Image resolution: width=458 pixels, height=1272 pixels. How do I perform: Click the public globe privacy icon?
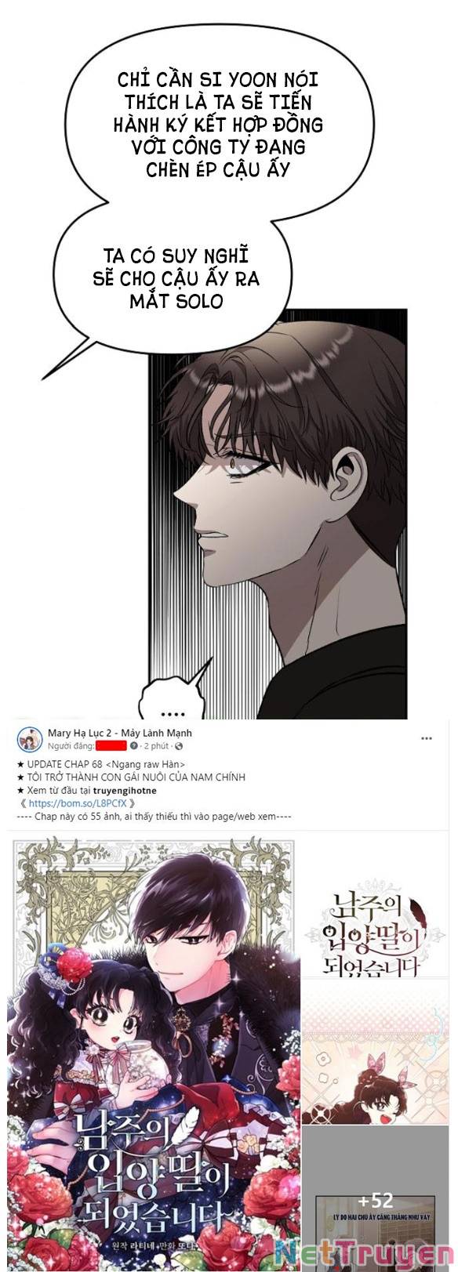tap(179, 745)
